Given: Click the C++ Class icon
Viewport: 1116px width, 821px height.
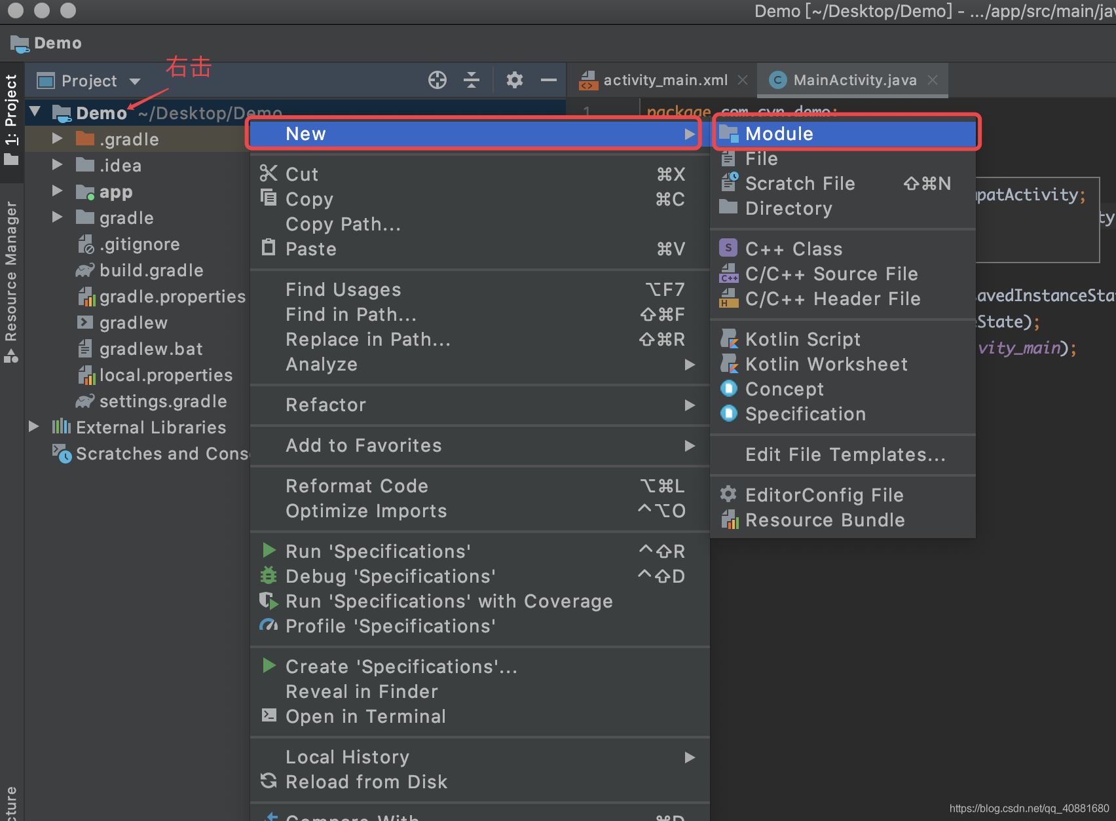Looking at the screenshot, I should 728,248.
